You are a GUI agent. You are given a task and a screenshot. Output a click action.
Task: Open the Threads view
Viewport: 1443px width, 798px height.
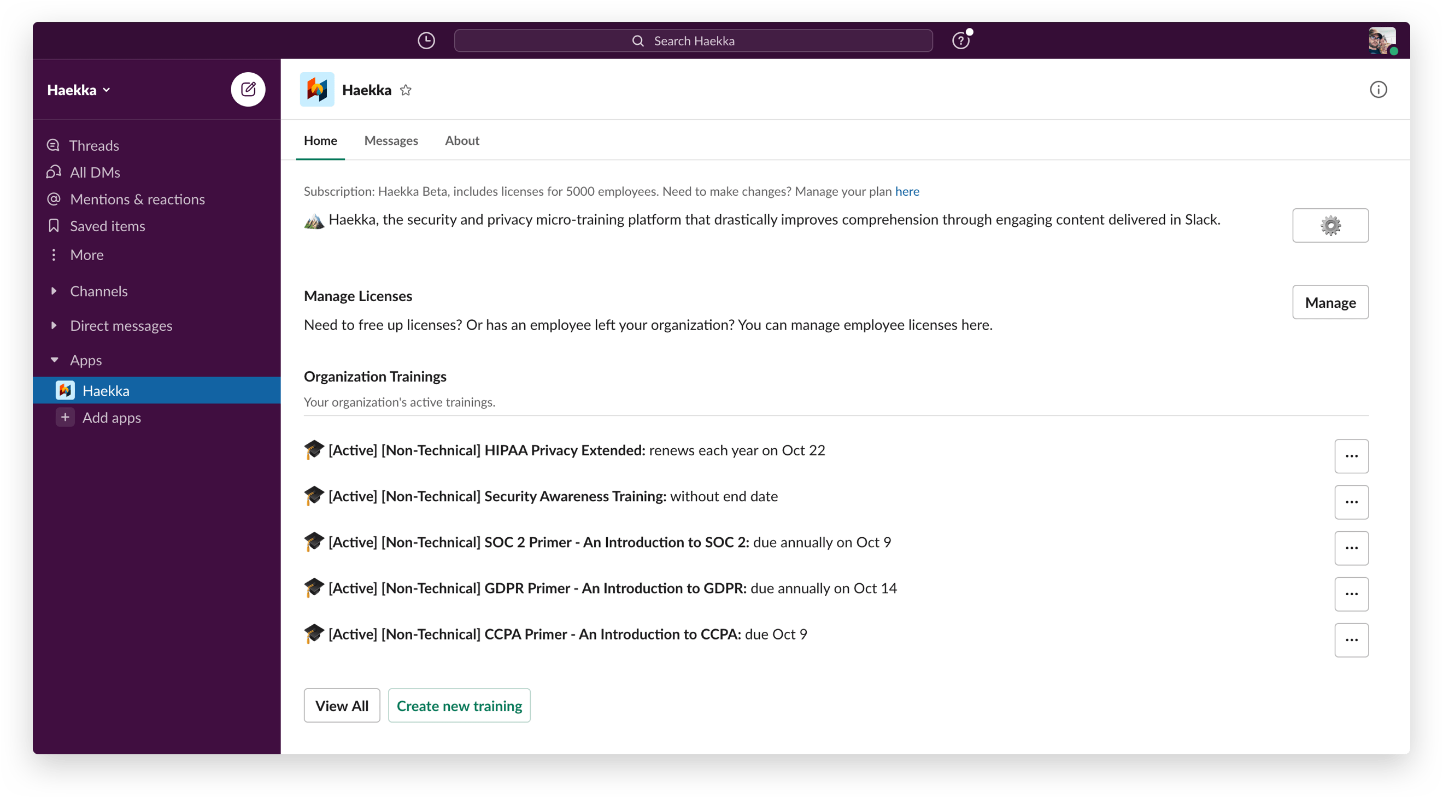pyautogui.click(x=94, y=145)
